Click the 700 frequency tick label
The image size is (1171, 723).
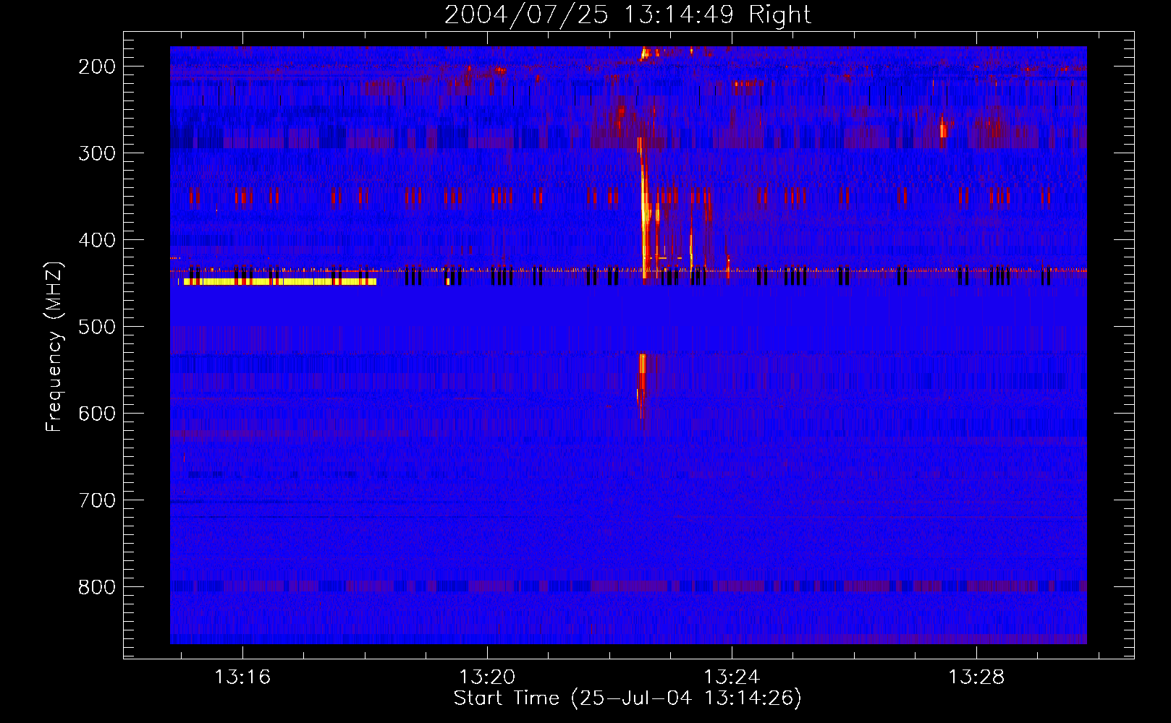click(x=97, y=500)
